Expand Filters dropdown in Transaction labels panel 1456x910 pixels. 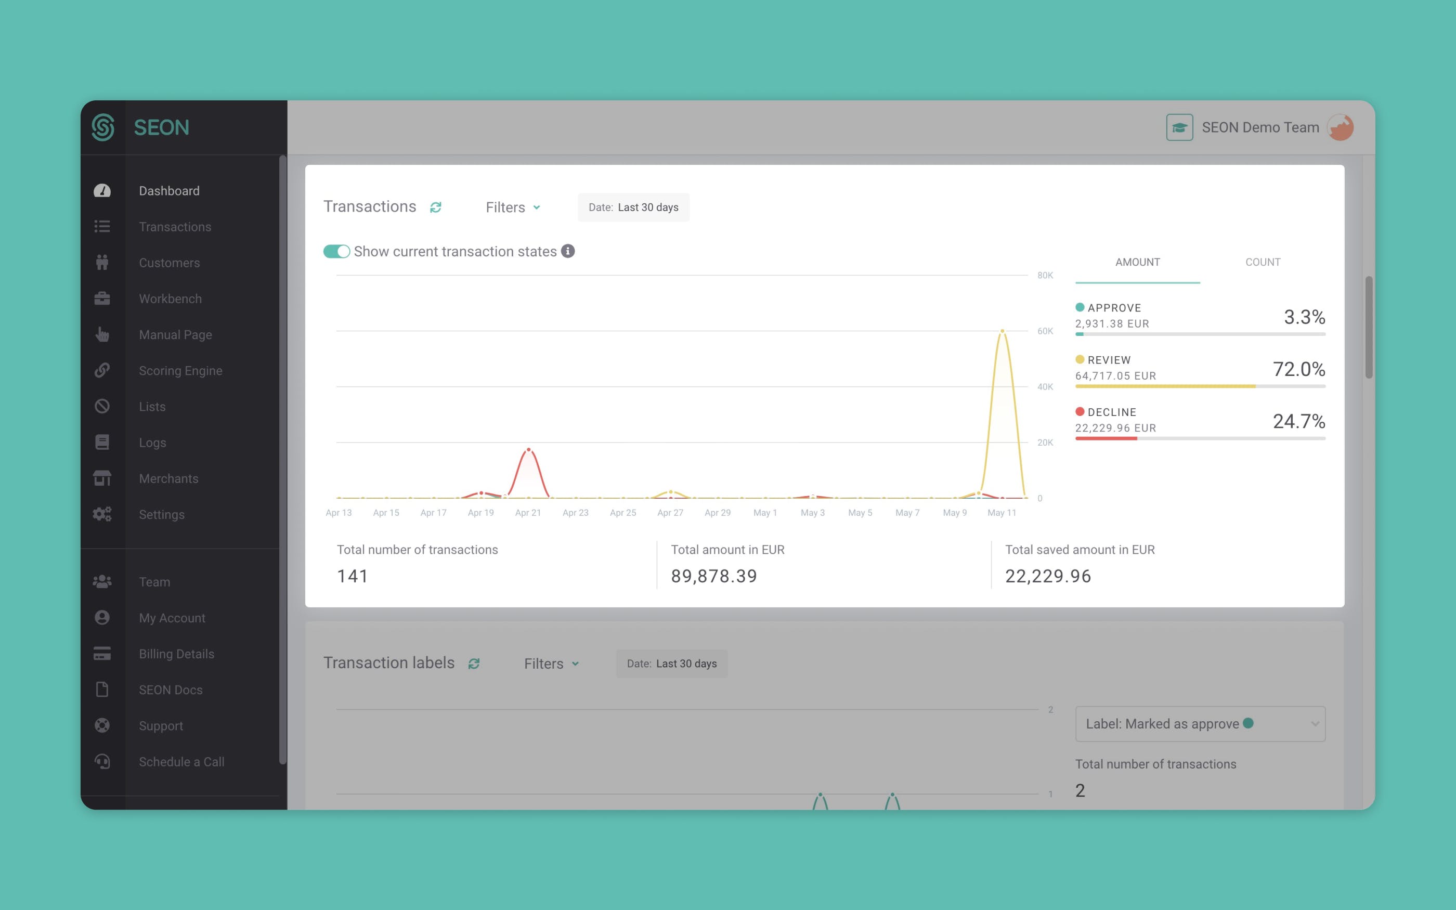tap(551, 664)
